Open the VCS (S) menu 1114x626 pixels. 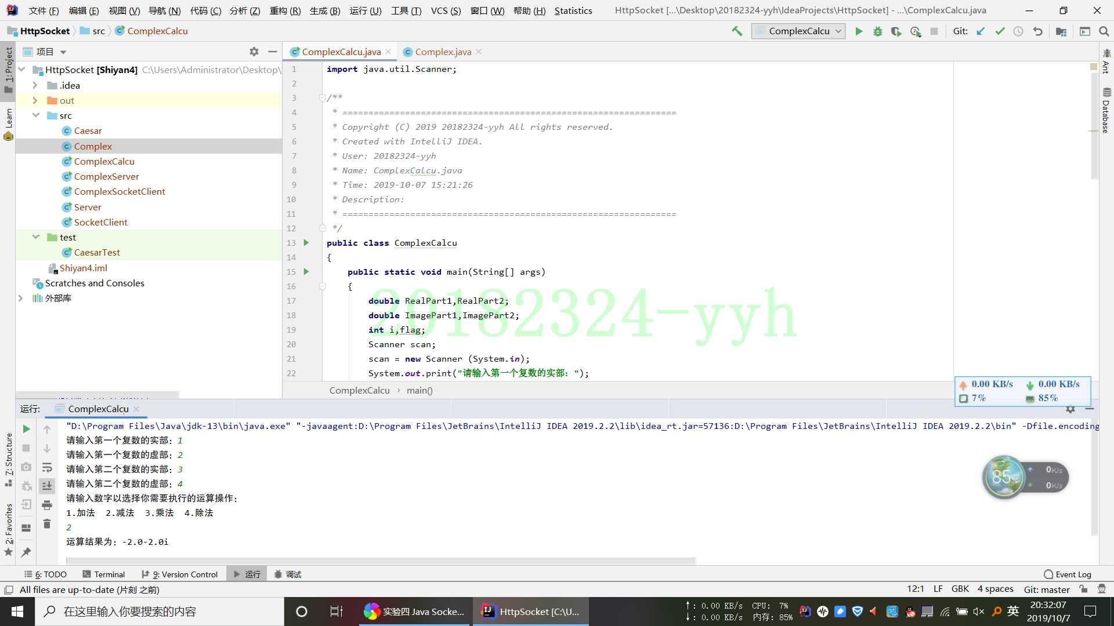pos(446,10)
